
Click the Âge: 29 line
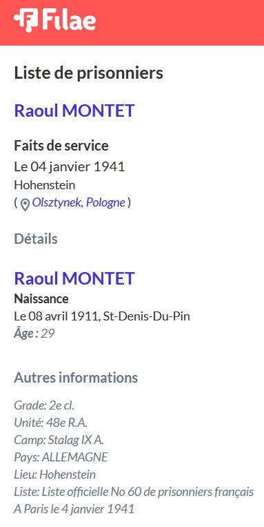(34, 334)
